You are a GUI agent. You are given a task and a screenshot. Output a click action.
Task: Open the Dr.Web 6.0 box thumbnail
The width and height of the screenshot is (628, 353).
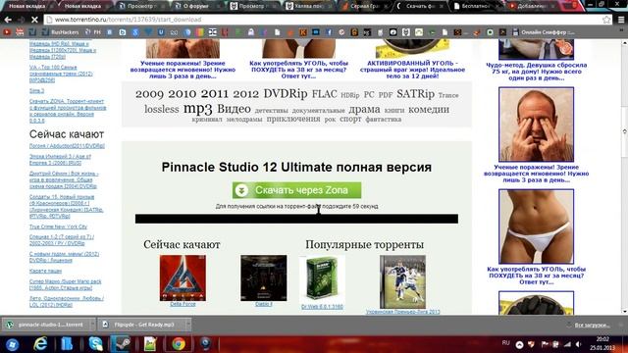pyautogui.click(x=322, y=279)
